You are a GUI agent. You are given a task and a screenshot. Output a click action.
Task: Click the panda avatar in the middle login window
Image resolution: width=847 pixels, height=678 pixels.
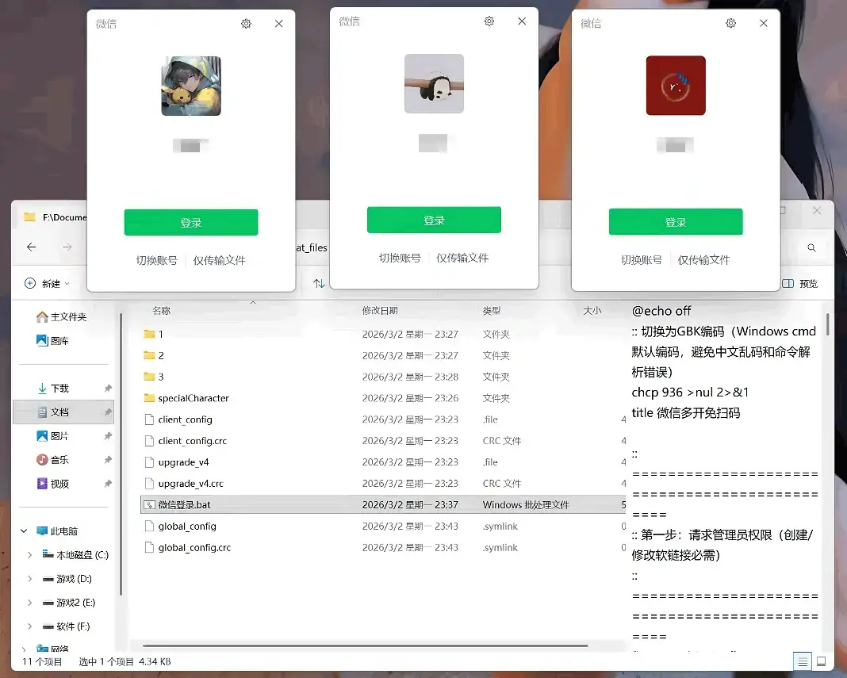click(434, 83)
